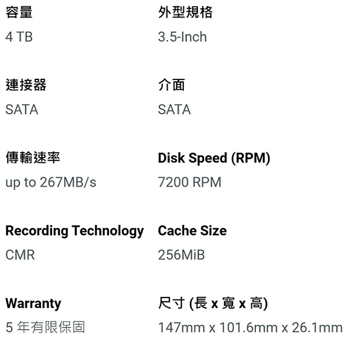Viewport: 345px width, 337px height.
Task: Click the 介面 heading label
Action: coord(171,85)
